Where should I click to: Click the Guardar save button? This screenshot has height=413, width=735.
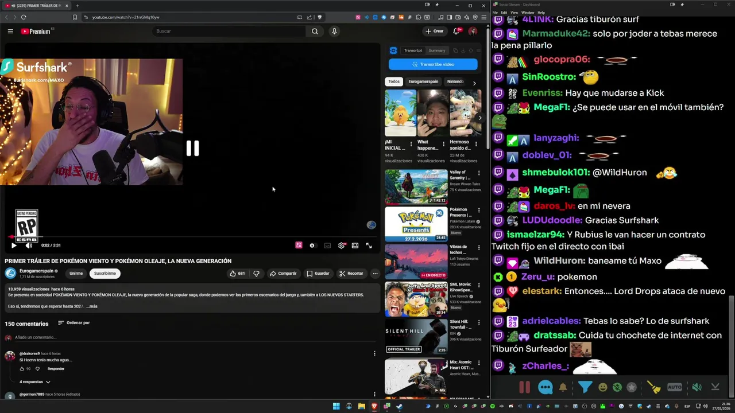click(318, 274)
